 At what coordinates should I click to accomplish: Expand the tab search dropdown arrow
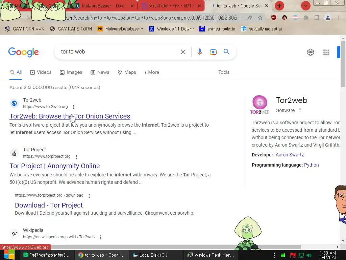pyautogui.click(x=305, y=6)
